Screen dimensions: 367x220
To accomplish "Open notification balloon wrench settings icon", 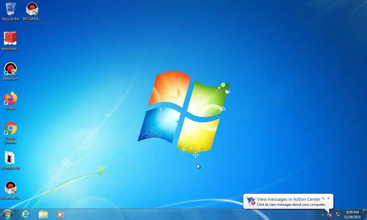I will click(323, 198).
